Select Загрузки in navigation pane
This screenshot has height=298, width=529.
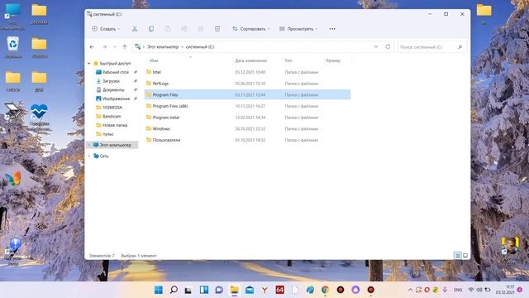pos(111,81)
